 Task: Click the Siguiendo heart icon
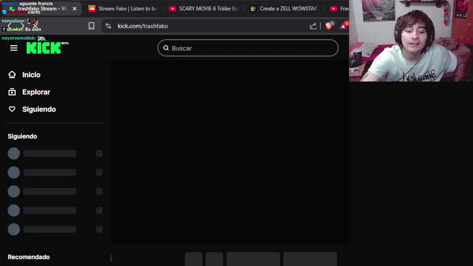(12, 109)
